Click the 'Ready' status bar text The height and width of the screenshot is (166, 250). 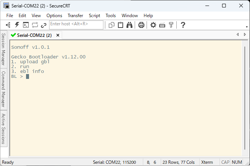point(8,162)
